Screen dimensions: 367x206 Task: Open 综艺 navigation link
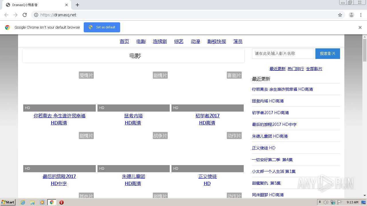pos(179,41)
